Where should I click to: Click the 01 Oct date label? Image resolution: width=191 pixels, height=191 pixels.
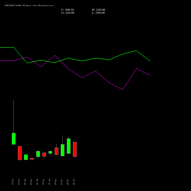click(x=62, y=182)
